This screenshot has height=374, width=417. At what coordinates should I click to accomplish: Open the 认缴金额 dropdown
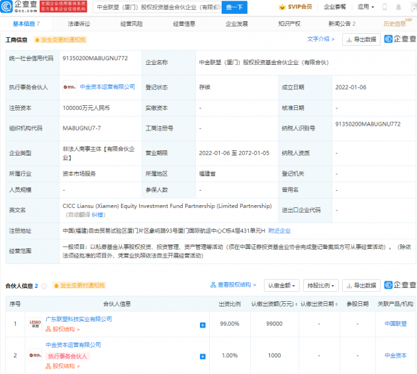click(281, 285)
